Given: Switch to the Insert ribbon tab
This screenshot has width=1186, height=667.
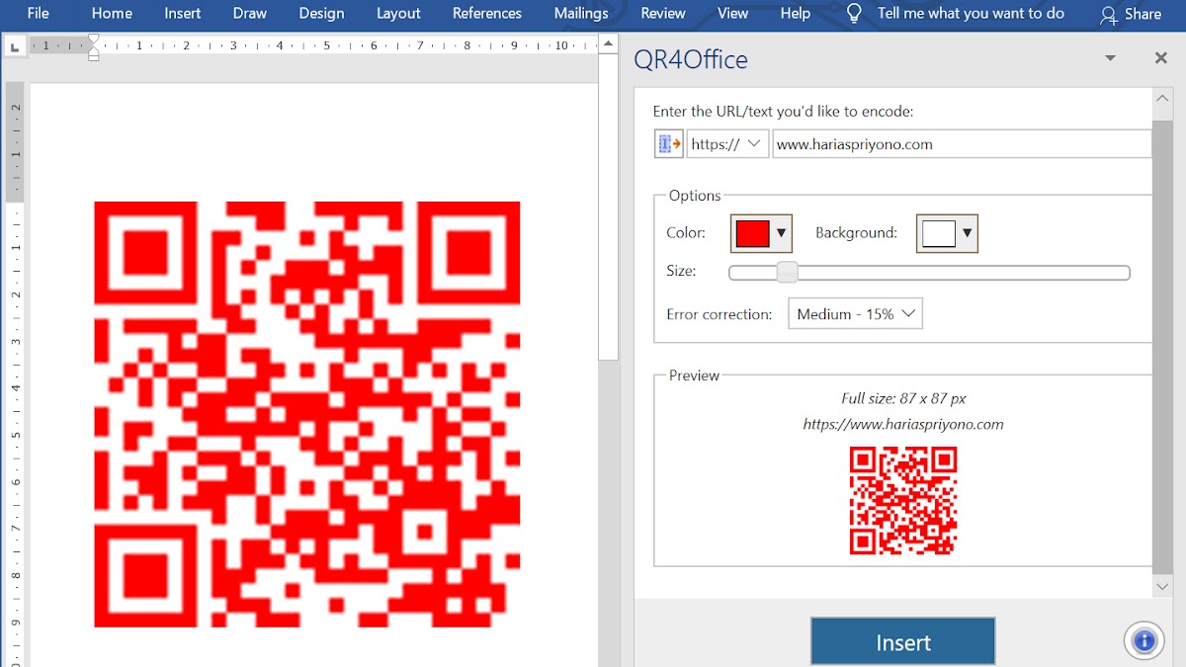Looking at the screenshot, I should pos(182,14).
